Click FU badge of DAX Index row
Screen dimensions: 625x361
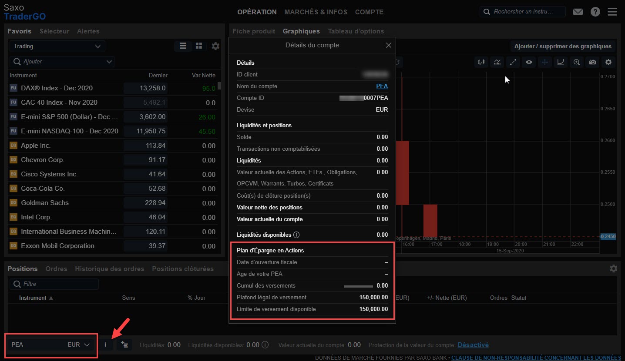[x=13, y=88]
